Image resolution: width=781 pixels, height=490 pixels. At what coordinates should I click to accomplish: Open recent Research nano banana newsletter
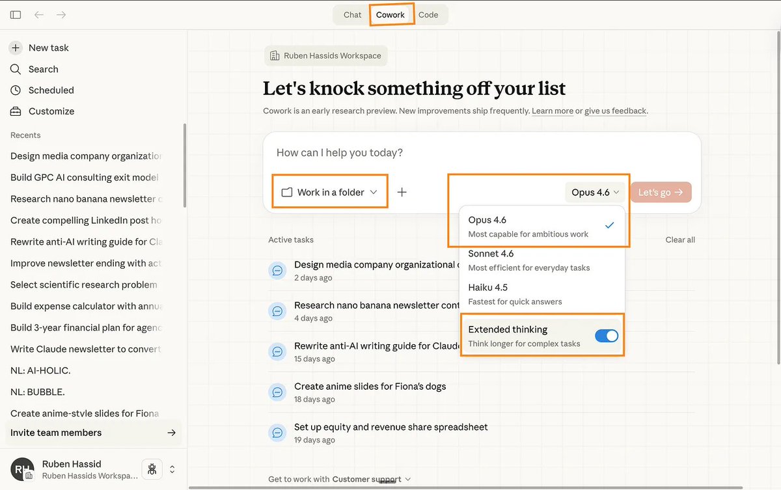click(x=85, y=198)
